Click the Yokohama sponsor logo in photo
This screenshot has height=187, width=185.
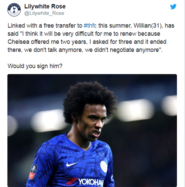coord(85,182)
